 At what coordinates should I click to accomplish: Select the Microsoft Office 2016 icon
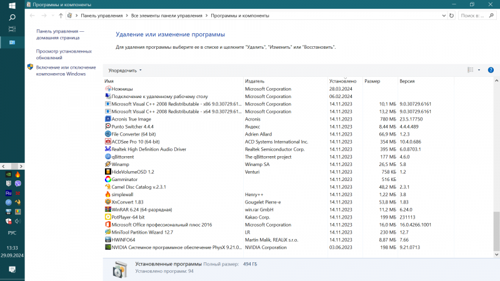click(107, 225)
